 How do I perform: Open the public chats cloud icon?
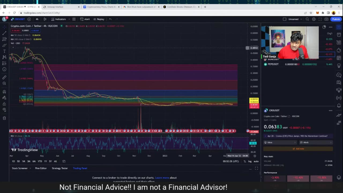pos(339,75)
